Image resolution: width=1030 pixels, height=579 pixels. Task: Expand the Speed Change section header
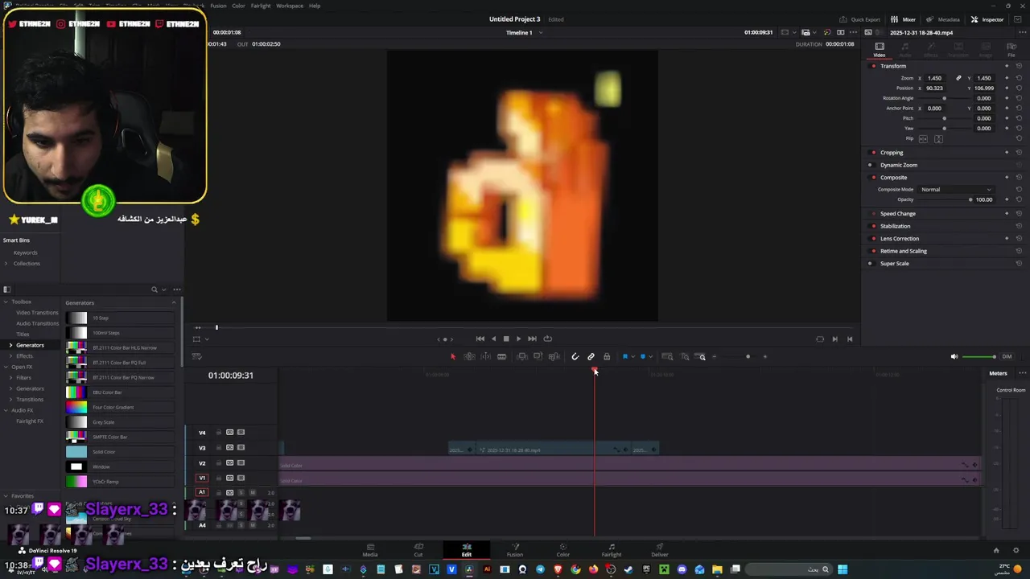pos(898,214)
